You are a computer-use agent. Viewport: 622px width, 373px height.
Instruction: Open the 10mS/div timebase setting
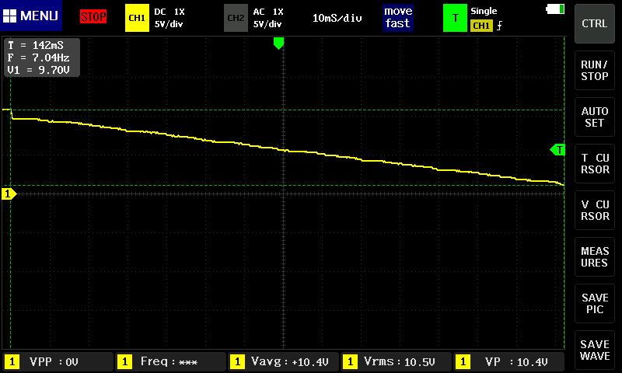337,17
